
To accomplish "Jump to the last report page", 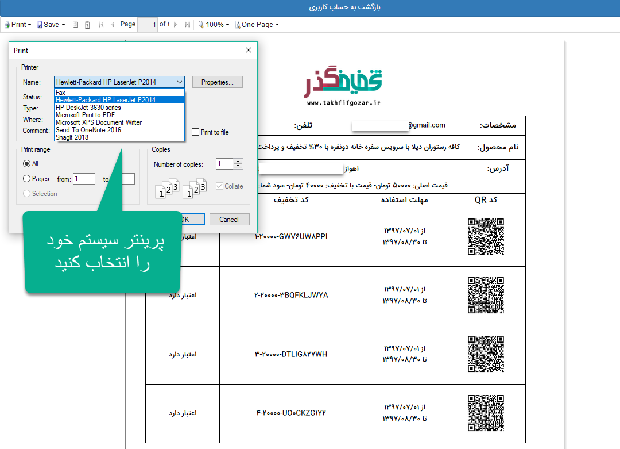I will [187, 25].
